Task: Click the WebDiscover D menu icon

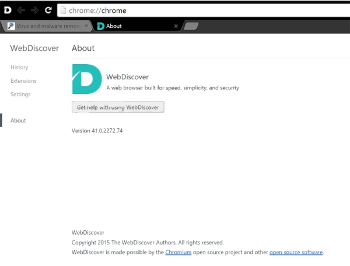Action: 8,10
